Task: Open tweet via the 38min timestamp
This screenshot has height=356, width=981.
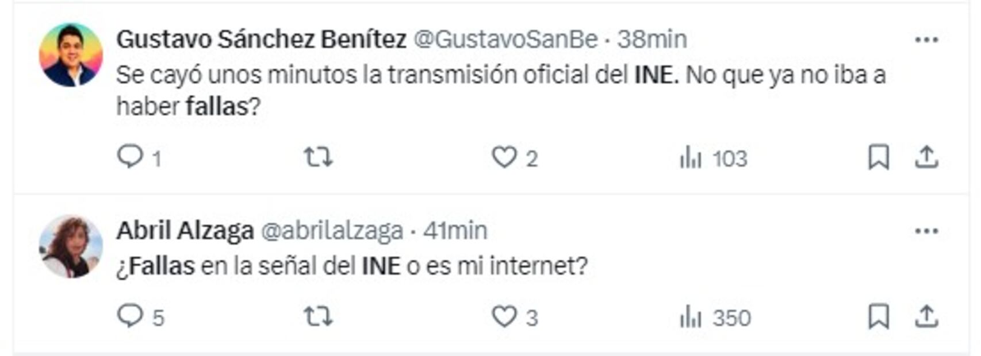Action: click(652, 40)
